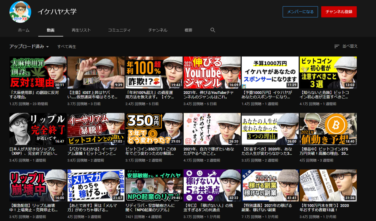
Task: Open the ビットコイン初心者 3選 thumbnail
Action: [328, 73]
